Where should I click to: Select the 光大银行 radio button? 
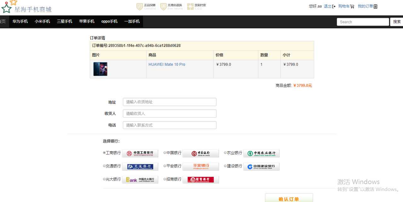point(104,179)
